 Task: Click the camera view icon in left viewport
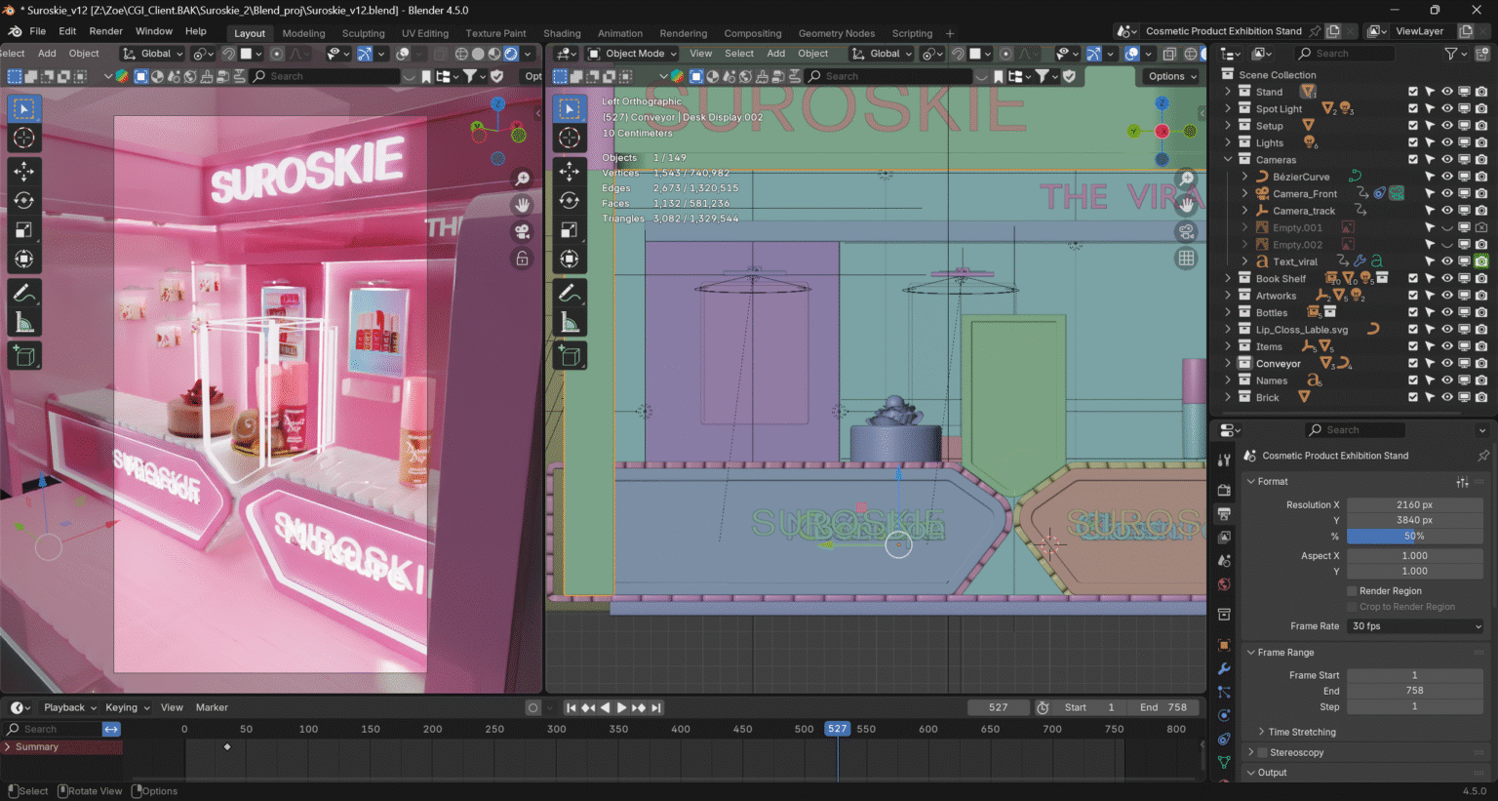point(523,231)
